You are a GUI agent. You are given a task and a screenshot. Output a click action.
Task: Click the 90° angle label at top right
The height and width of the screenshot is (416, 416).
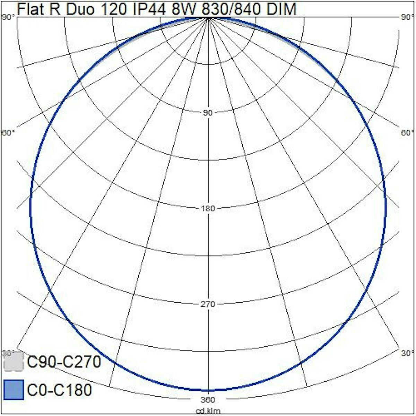click(408, 17)
